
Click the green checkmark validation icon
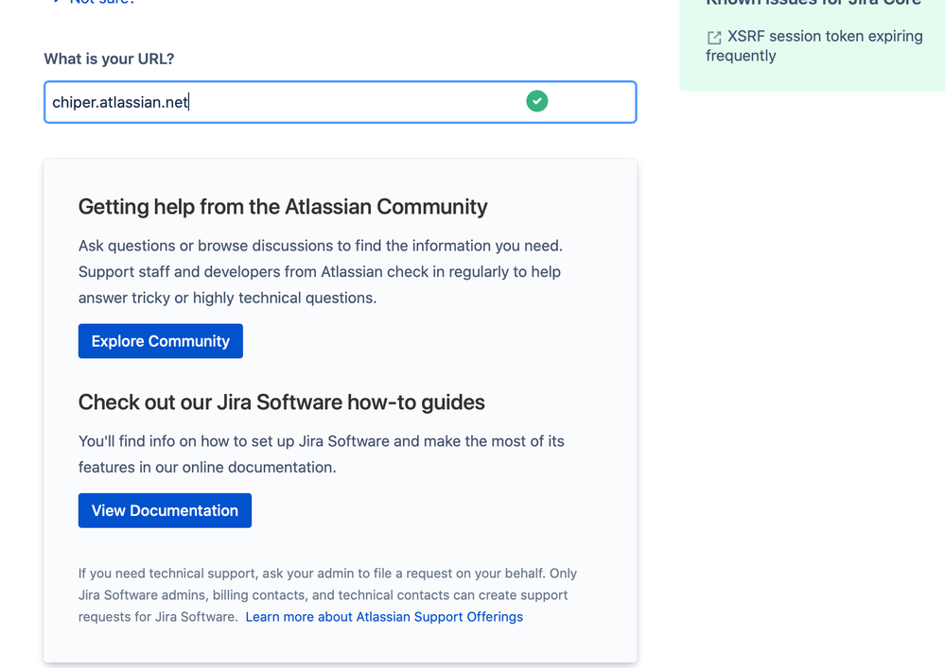point(537,101)
